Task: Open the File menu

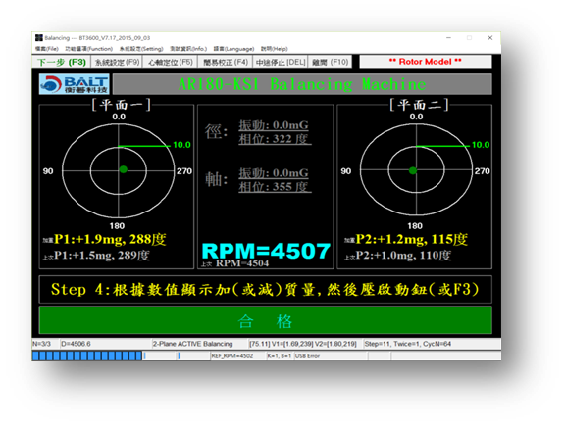Action: [x=47, y=49]
